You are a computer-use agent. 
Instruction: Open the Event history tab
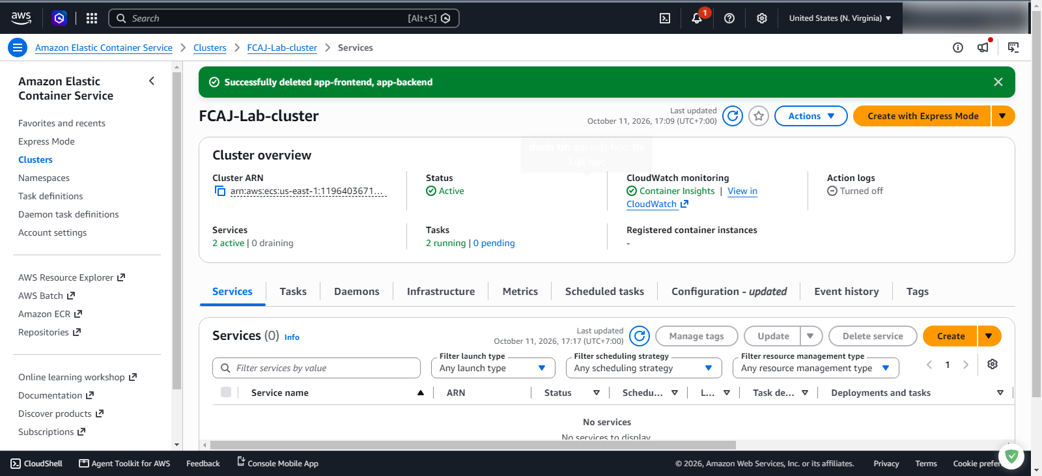pyautogui.click(x=847, y=292)
